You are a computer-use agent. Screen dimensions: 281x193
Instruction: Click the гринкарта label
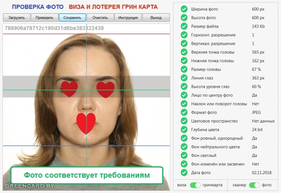point(213,185)
